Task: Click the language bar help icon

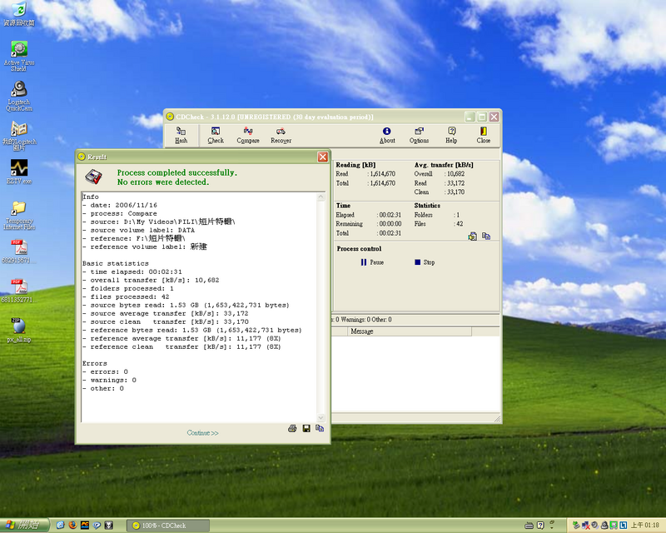Action: tap(540, 526)
